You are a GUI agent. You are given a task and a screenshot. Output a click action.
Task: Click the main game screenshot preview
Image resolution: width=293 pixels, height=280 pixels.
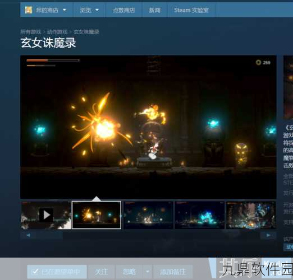148,127
